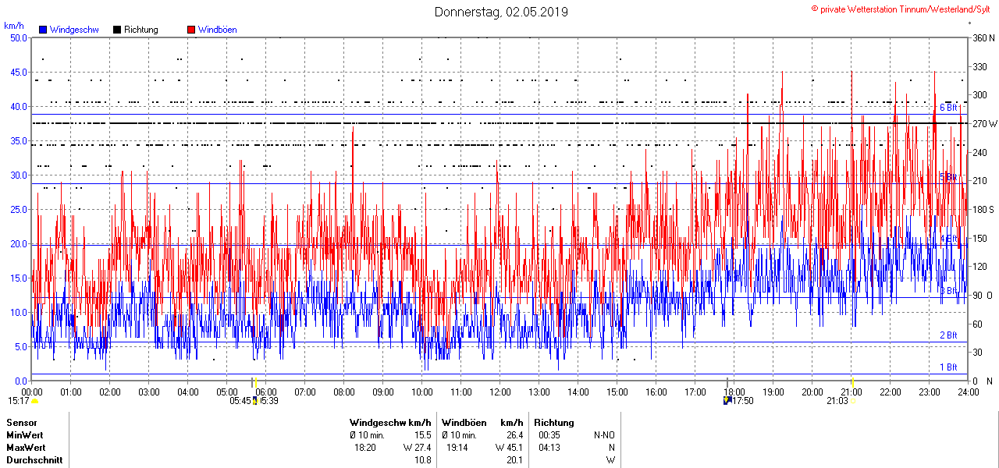This screenshot has width=999, height=468.
Task: Click the MinWert row label
Action: tap(26, 434)
